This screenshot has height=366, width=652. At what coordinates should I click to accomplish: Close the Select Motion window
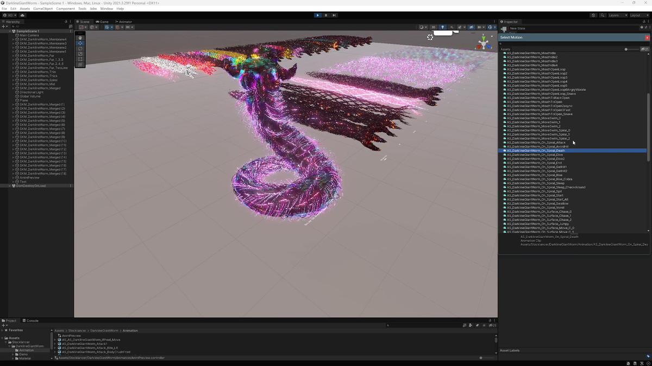pos(647,37)
